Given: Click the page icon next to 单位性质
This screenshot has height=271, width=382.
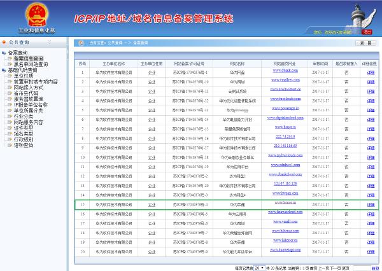Looking at the screenshot, I should click(x=10, y=76).
